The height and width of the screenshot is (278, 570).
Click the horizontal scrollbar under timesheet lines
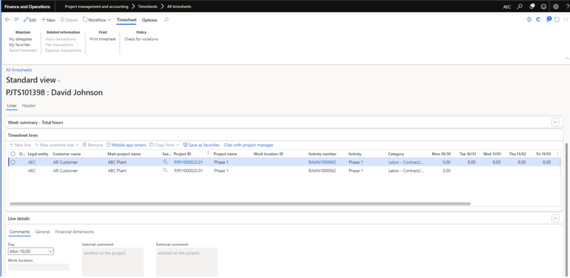point(239,204)
